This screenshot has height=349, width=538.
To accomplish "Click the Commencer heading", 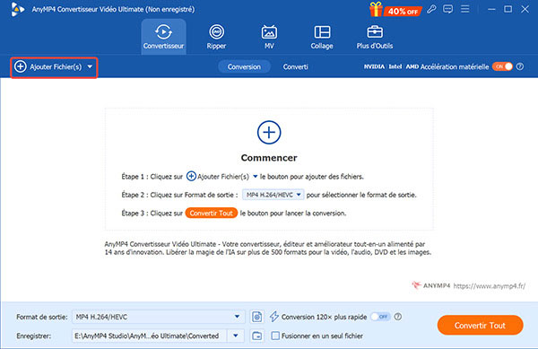I will [269, 158].
